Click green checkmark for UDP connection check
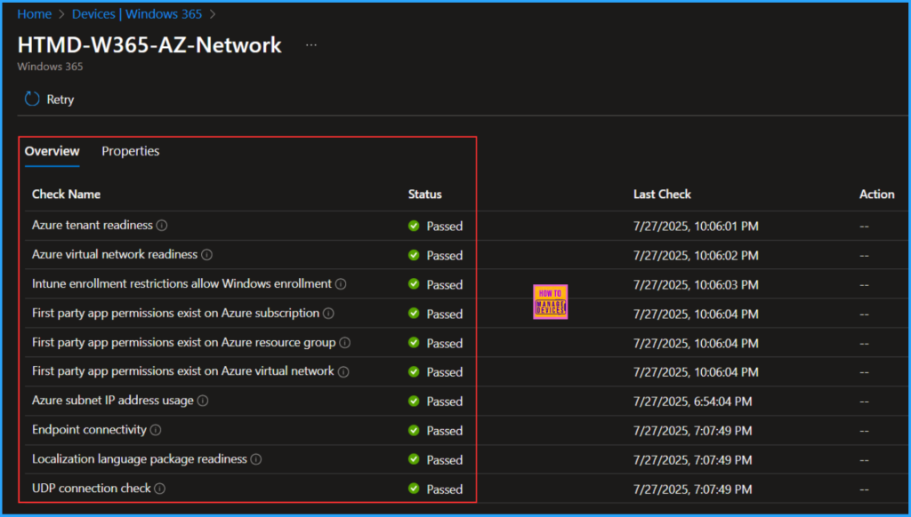Image resolution: width=911 pixels, height=517 pixels. point(414,489)
